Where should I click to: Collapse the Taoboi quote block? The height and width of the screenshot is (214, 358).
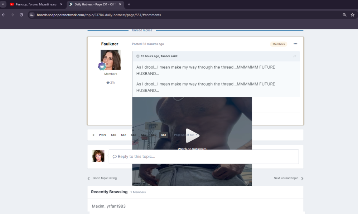click(138, 56)
